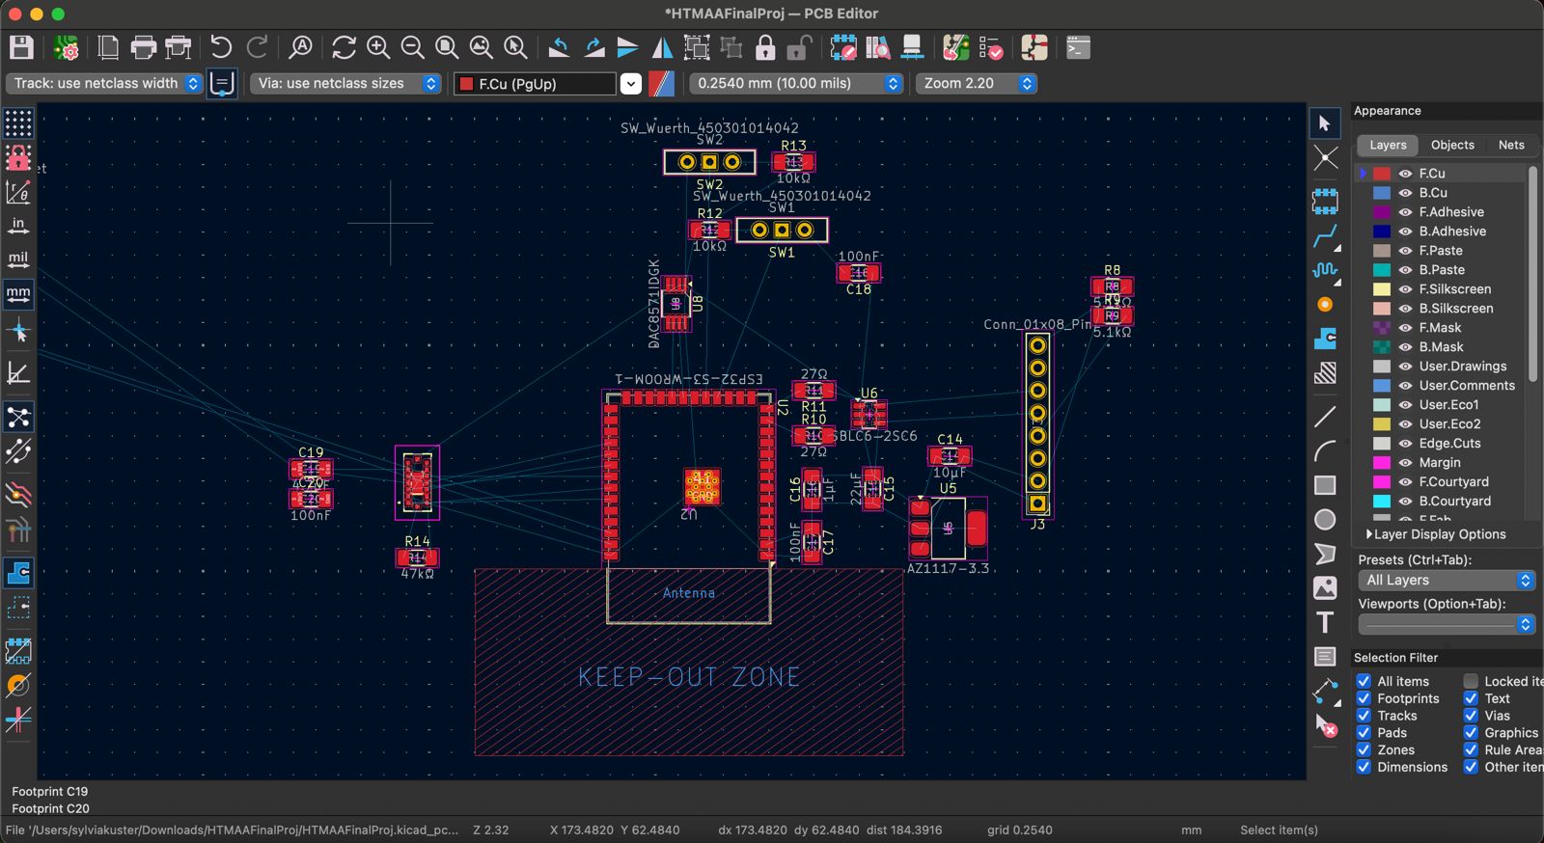Click the Millimeters unit icon
Screen dimensions: 1544x843
coord(18,293)
